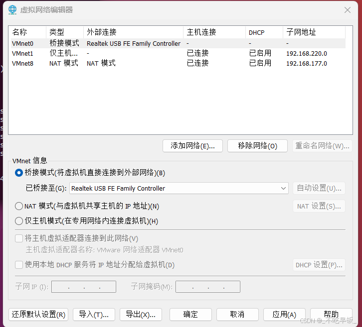Click the 外部连接 column header
362x327 pixels.
[x=134, y=32]
